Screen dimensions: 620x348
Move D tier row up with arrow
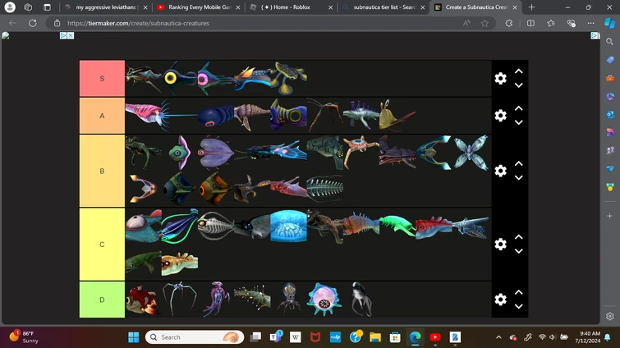[x=519, y=292]
